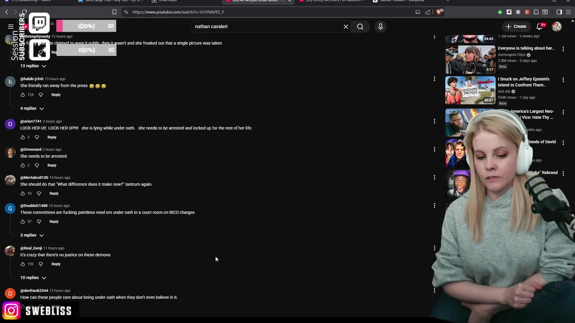
Task: Expand 3 replies under @DoubleG1488
Action: [32, 235]
